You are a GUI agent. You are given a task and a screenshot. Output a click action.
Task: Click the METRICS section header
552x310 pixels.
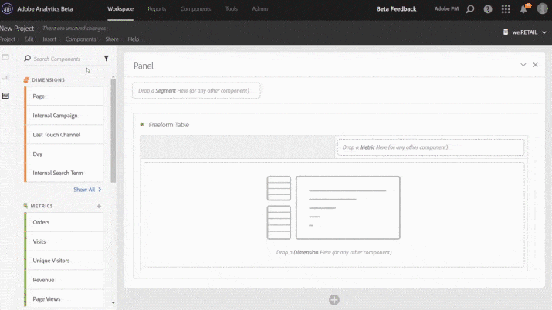tap(42, 206)
